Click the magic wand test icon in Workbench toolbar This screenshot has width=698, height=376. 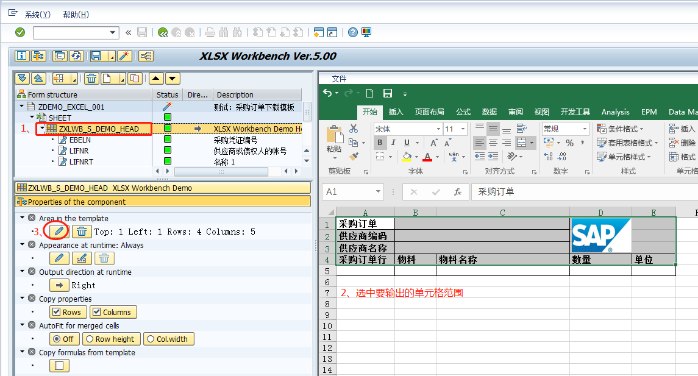click(x=124, y=56)
